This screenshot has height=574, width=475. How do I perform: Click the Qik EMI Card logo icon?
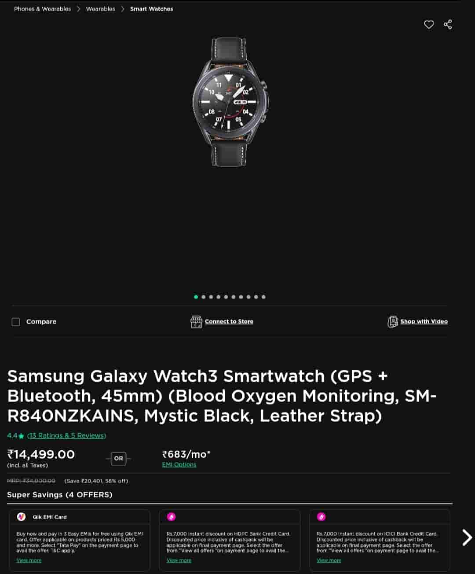[x=21, y=517]
